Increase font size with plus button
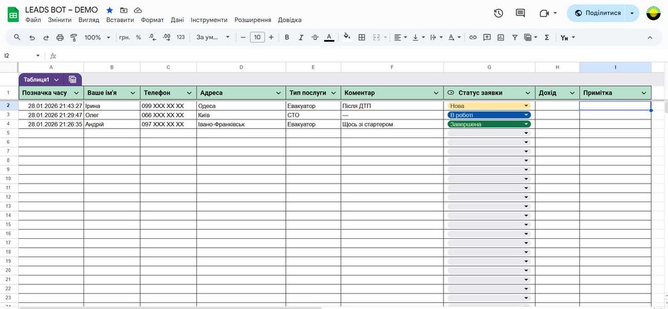Screen dimensions: 668x309 pos(271,37)
